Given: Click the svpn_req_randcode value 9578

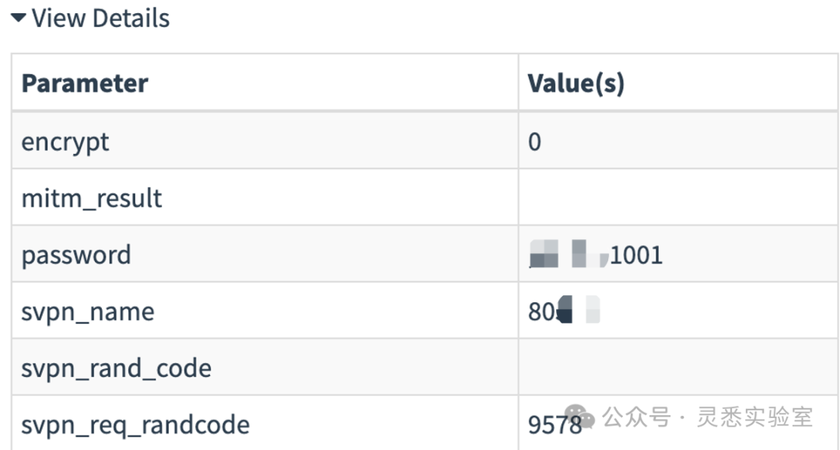Looking at the screenshot, I should (x=555, y=424).
